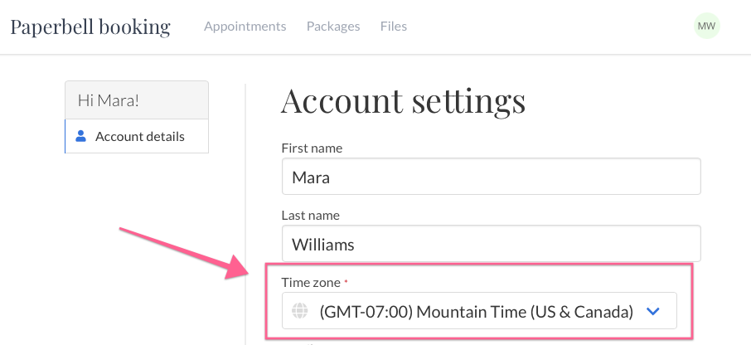Focus the Last name field containing Williams
The height and width of the screenshot is (345, 751).
[492, 244]
